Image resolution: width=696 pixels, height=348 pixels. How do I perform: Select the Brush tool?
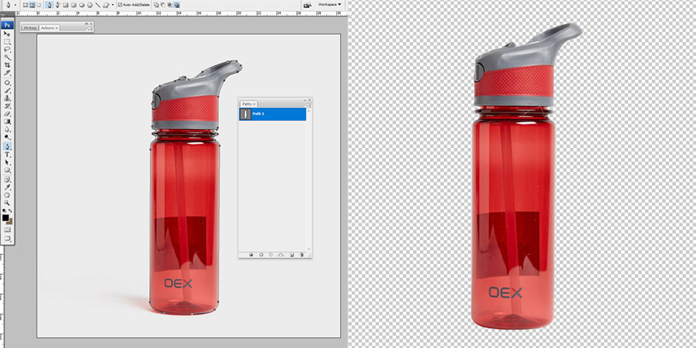pos(7,90)
